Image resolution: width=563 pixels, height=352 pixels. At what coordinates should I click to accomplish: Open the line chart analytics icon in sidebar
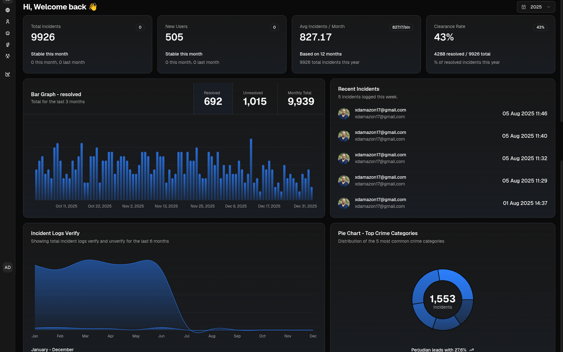click(8, 74)
